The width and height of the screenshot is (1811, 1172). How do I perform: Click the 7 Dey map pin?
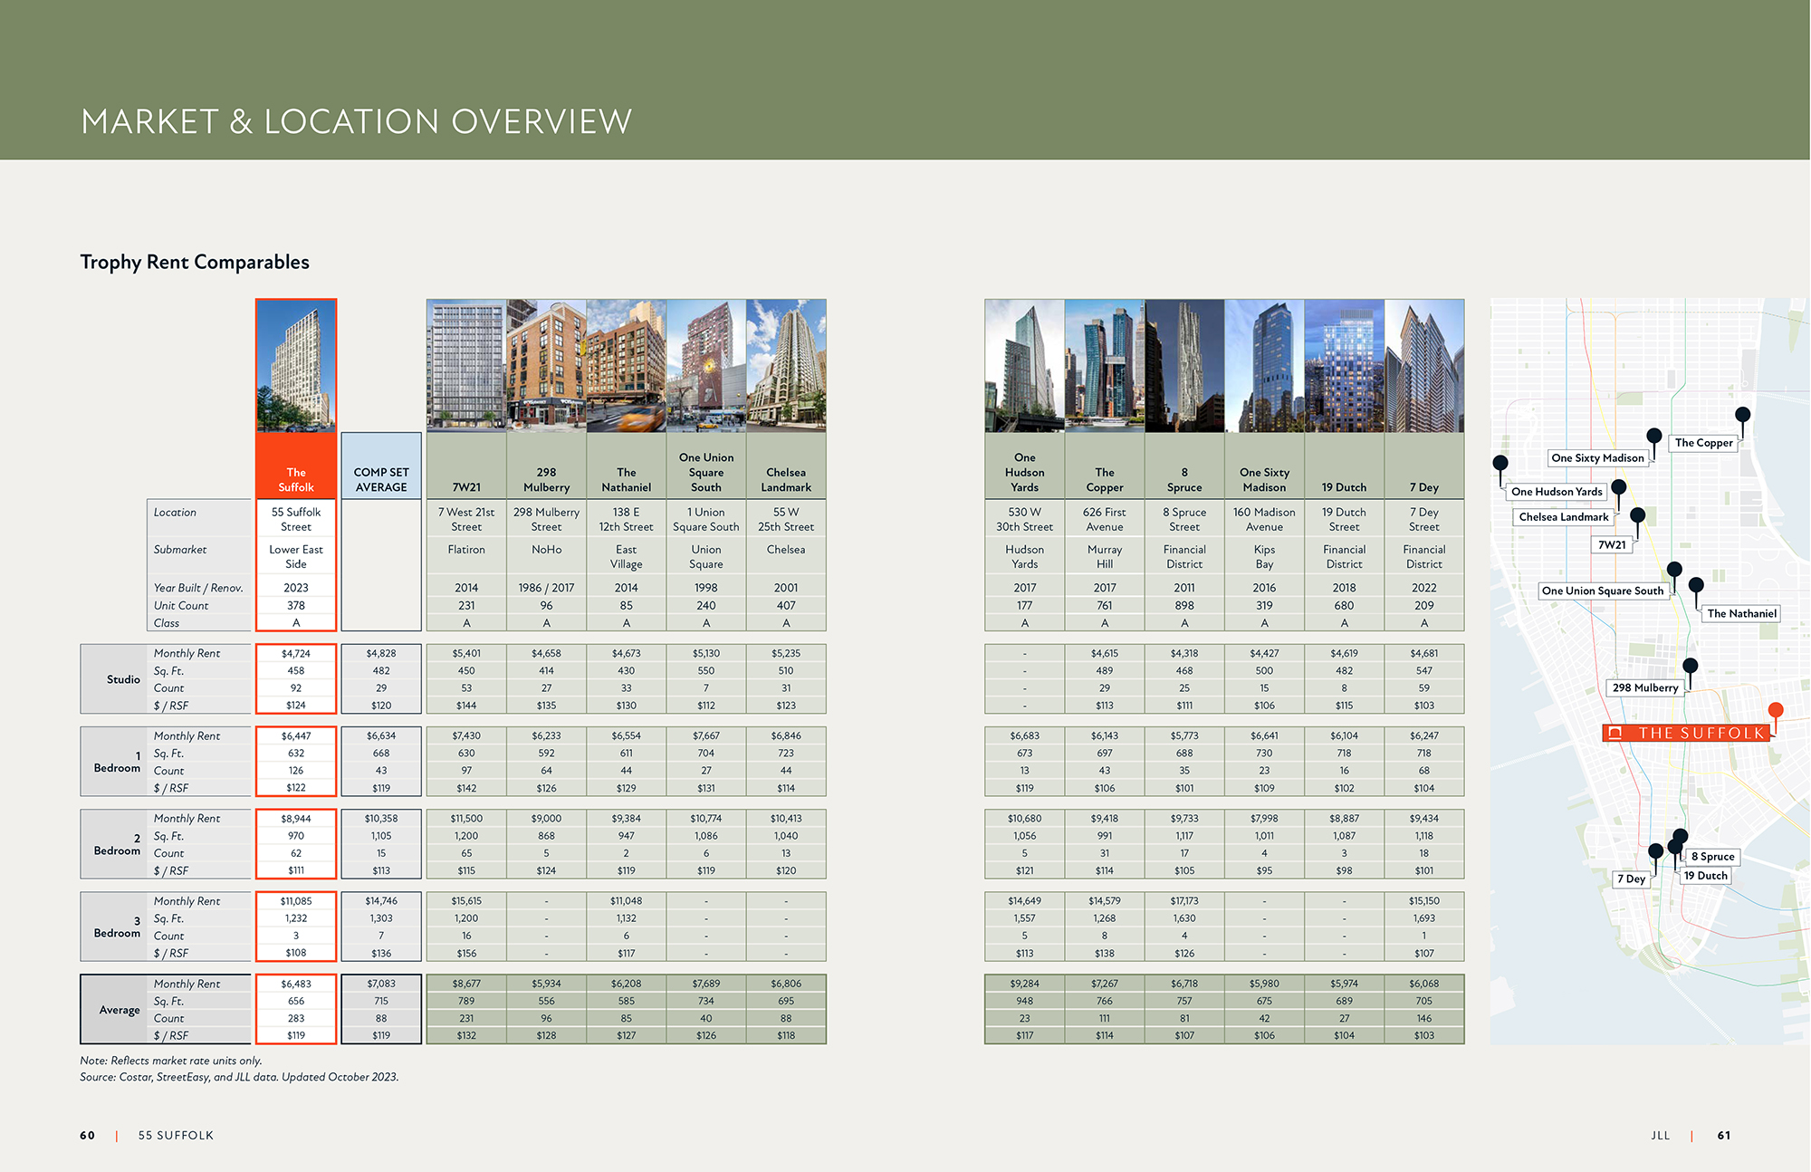(1657, 850)
